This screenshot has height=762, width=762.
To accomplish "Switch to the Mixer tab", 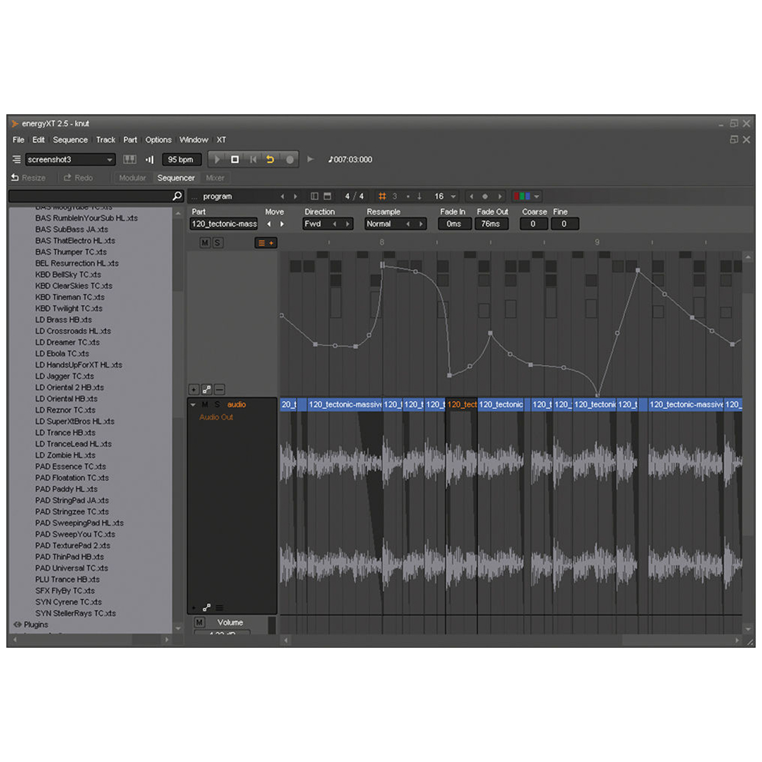I will pyautogui.click(x=215, y=178).
